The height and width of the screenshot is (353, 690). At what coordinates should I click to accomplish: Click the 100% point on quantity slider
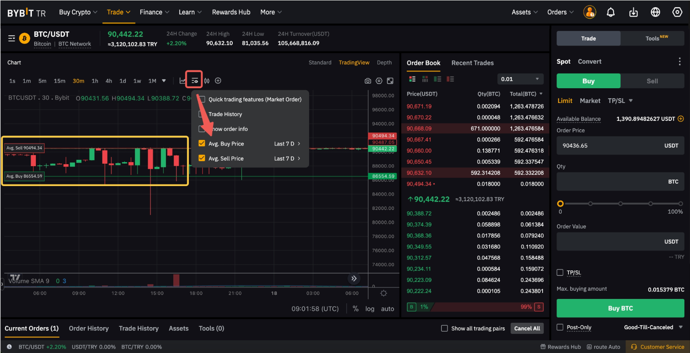(x=680, y=204)
